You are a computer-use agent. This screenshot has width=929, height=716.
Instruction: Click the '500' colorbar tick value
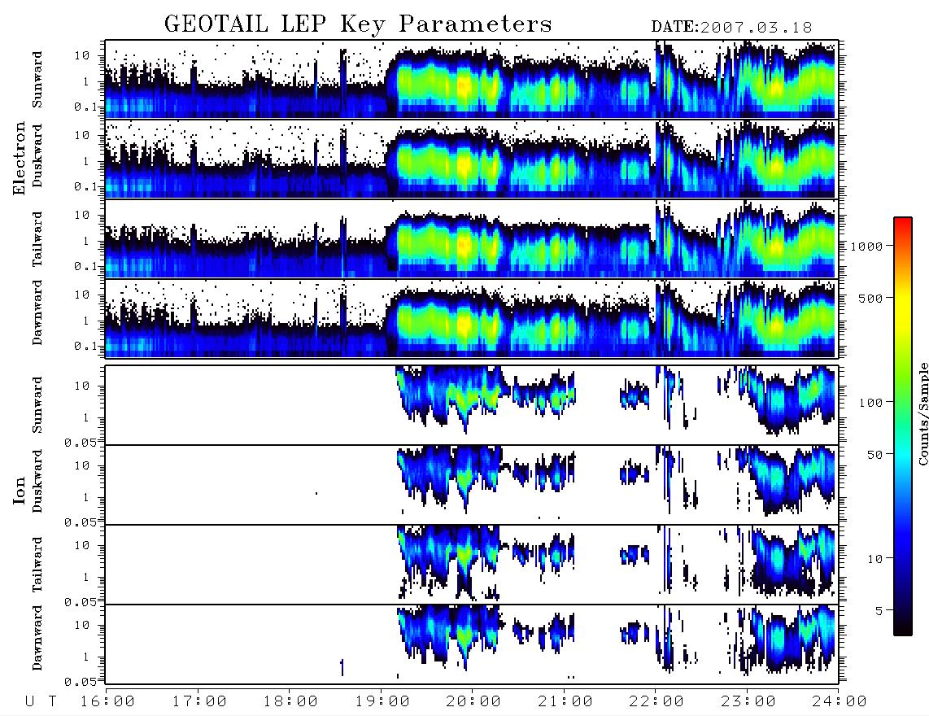871,299
